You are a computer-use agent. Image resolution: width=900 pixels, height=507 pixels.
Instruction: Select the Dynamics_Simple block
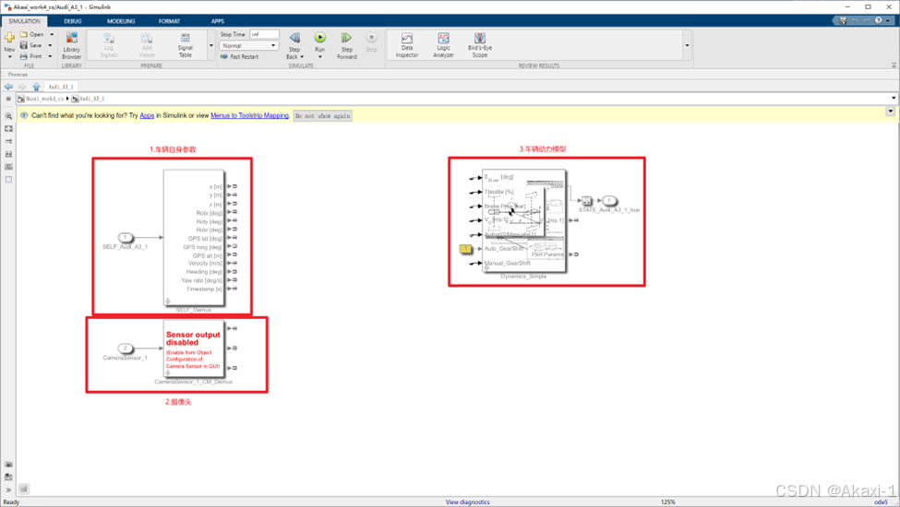point(523,220)
